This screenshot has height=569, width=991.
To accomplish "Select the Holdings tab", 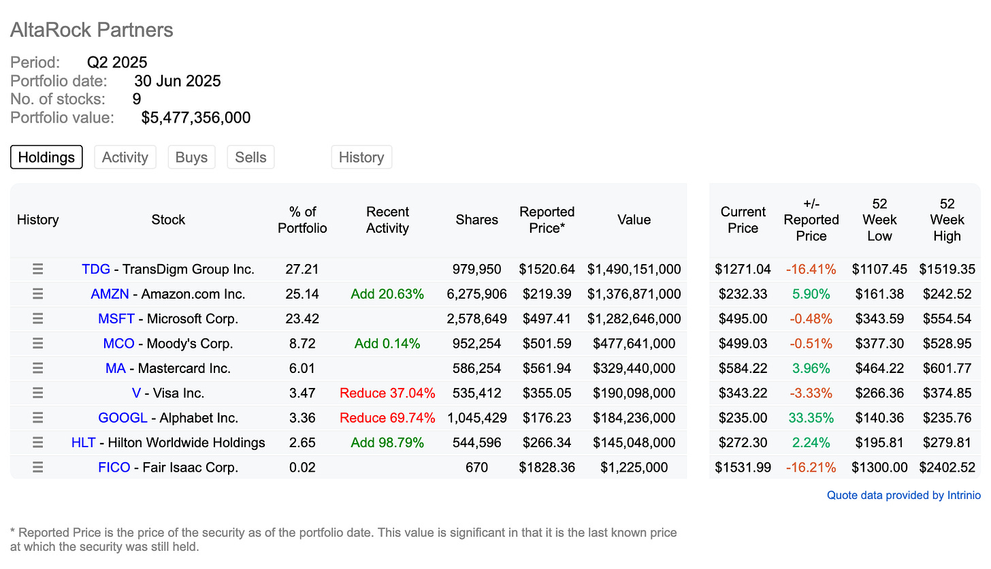I will 46,157.
